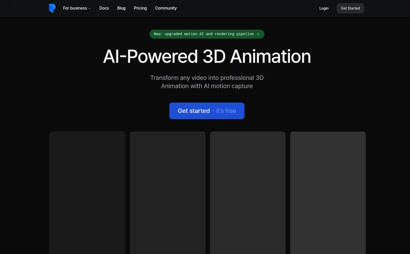Go to the Blog link
Screen dimensions: 410x254
[121, 8]
